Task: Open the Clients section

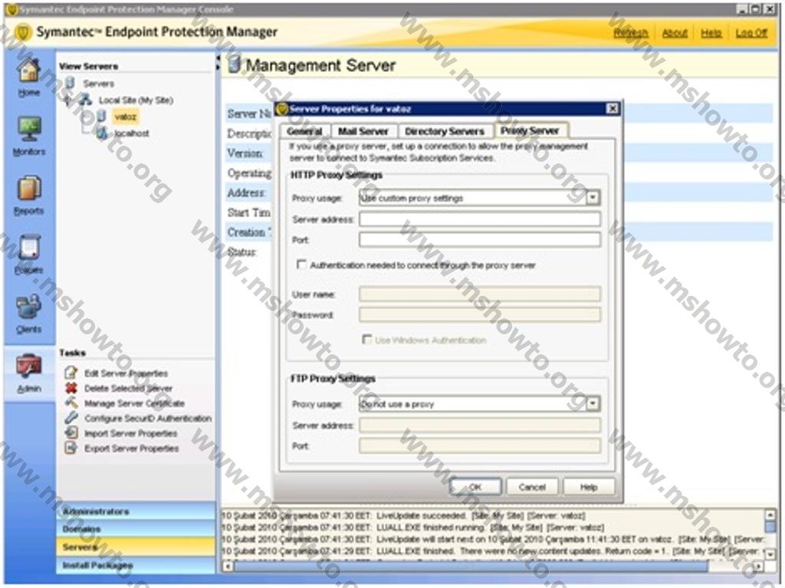Action: 28,314
